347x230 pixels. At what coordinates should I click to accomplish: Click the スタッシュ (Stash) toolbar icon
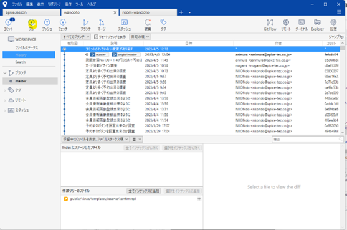click(x=125, y=24)
